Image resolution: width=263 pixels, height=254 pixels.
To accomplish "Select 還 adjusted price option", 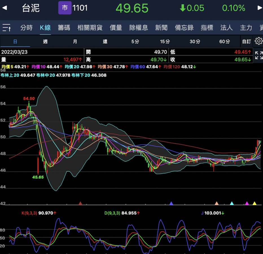I will tap(105, 41).
